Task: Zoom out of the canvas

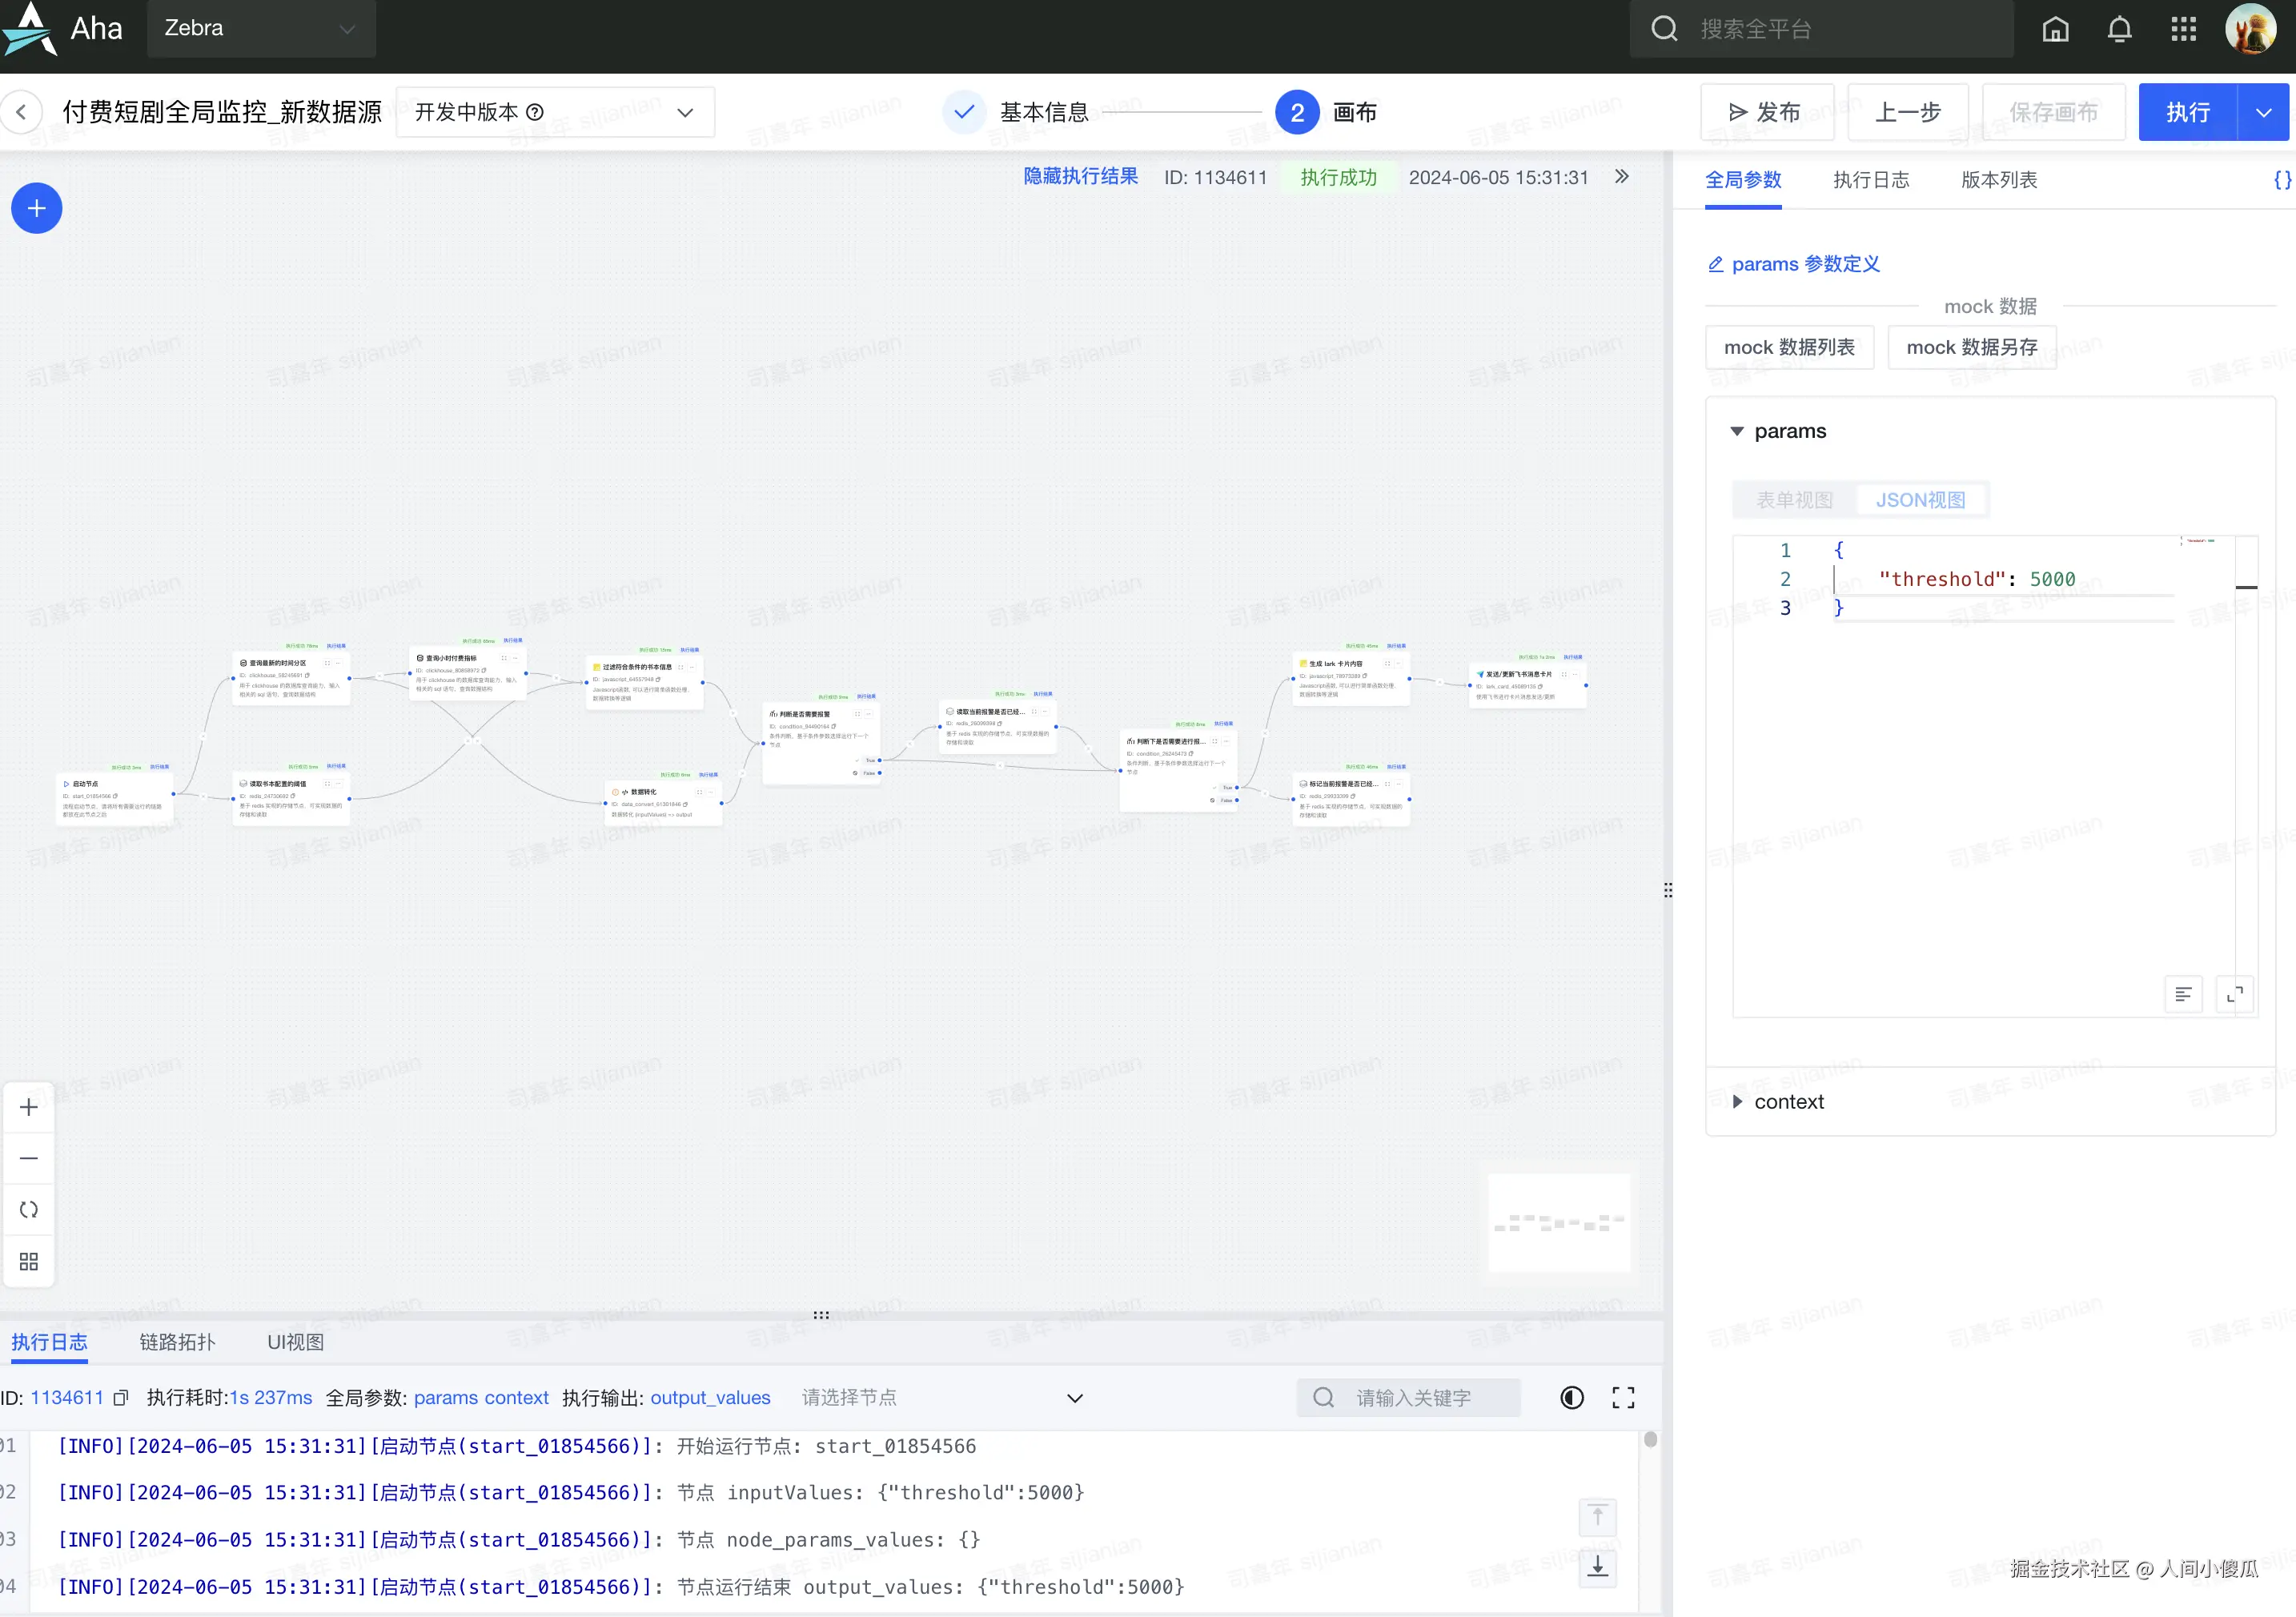Action: pos(29,1158)
